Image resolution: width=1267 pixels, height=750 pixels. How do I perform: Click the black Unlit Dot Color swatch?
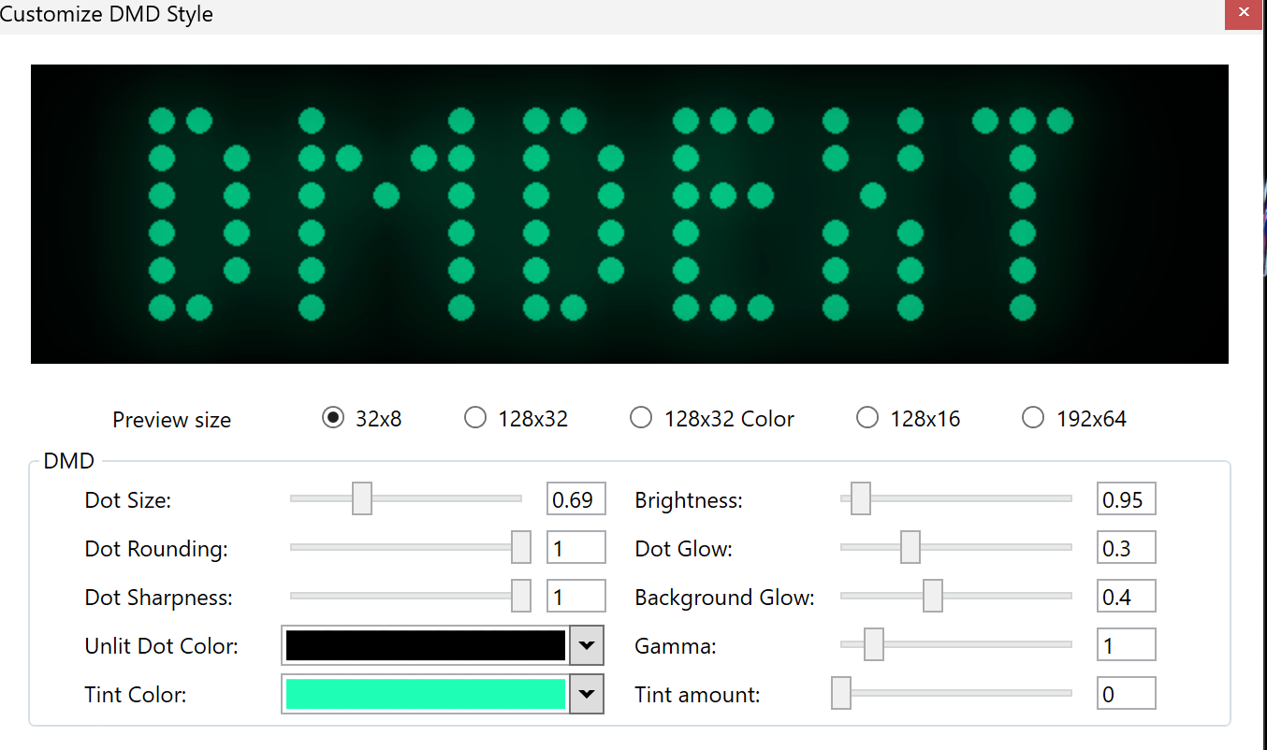pyautogui.click(x=426, y=645)
